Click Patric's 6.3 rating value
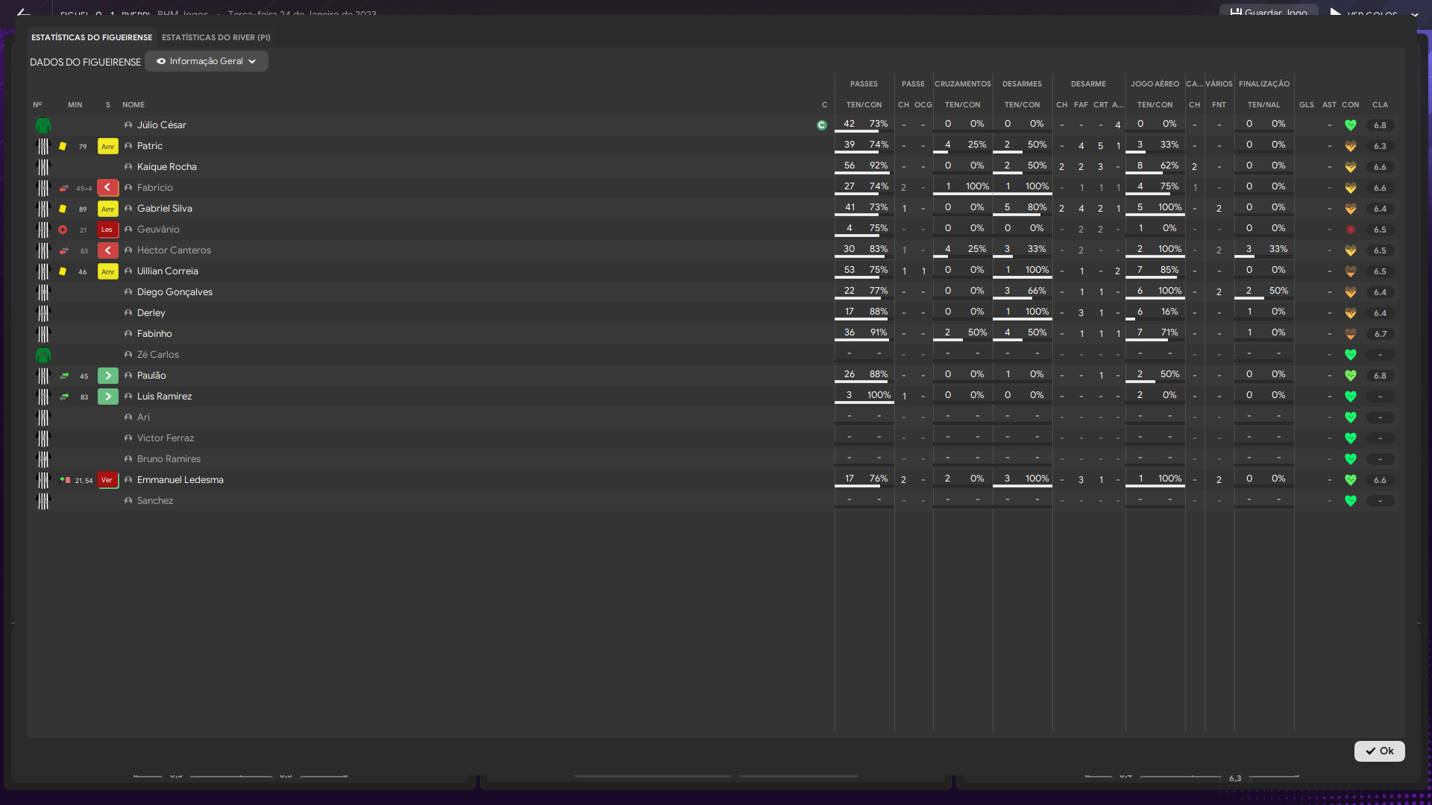1432x805 pixels. (x=1380, y=146)
